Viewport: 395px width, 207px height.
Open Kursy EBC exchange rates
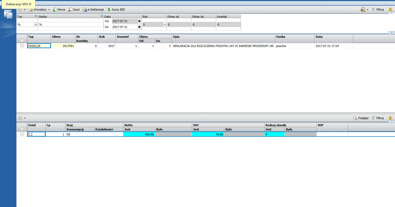[x=116, y=10]
